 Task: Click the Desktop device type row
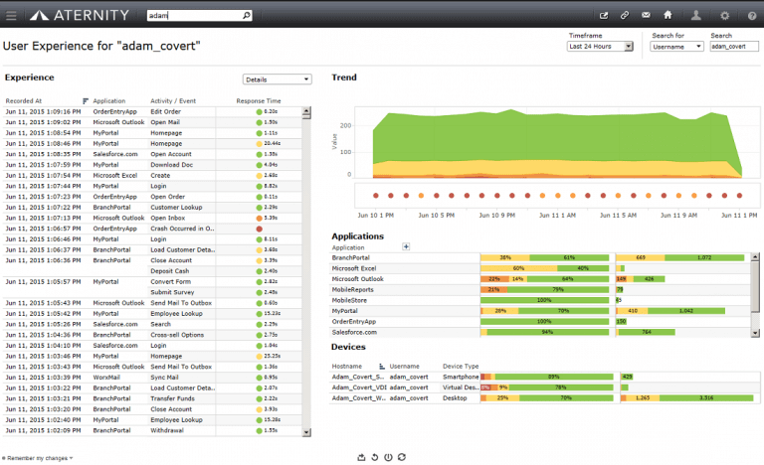click(x=544, y=398)
